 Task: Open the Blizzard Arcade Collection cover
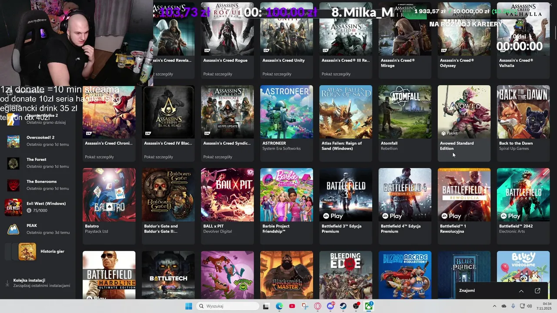405,275
